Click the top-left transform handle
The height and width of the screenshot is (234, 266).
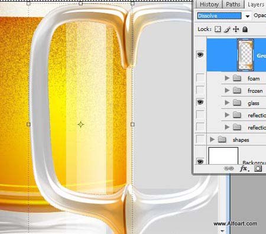(x=28, y=4)
